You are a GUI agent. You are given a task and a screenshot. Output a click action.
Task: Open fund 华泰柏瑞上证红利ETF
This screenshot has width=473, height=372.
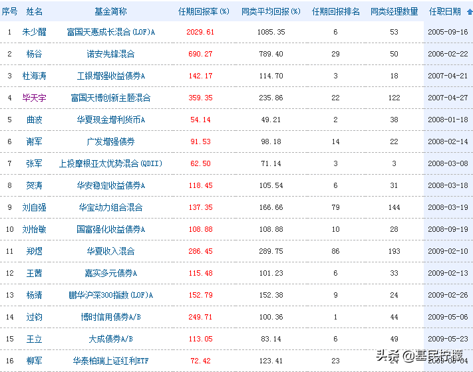[x=110, y=361]
